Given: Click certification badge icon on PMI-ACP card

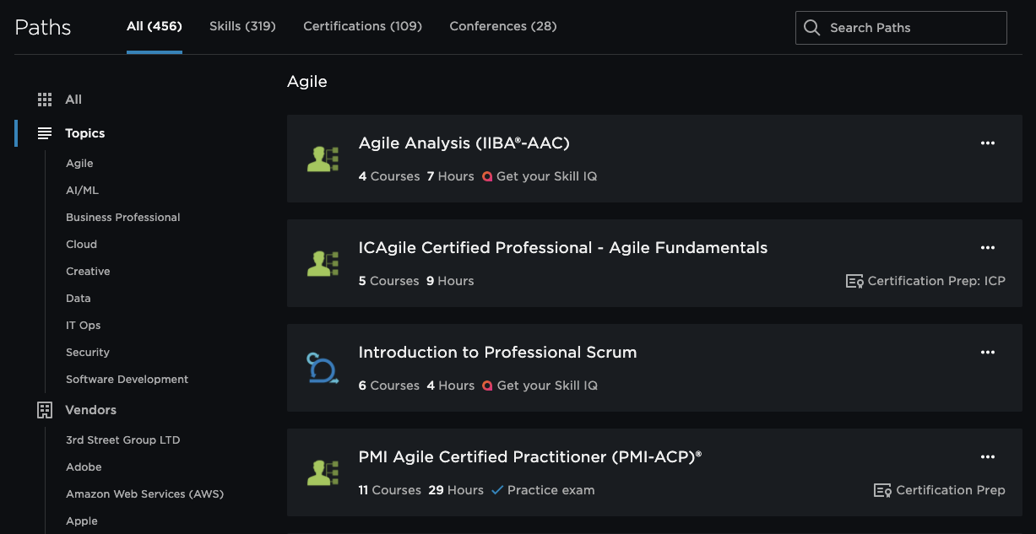Looking at the screenshot, I should tap(882, 490).
